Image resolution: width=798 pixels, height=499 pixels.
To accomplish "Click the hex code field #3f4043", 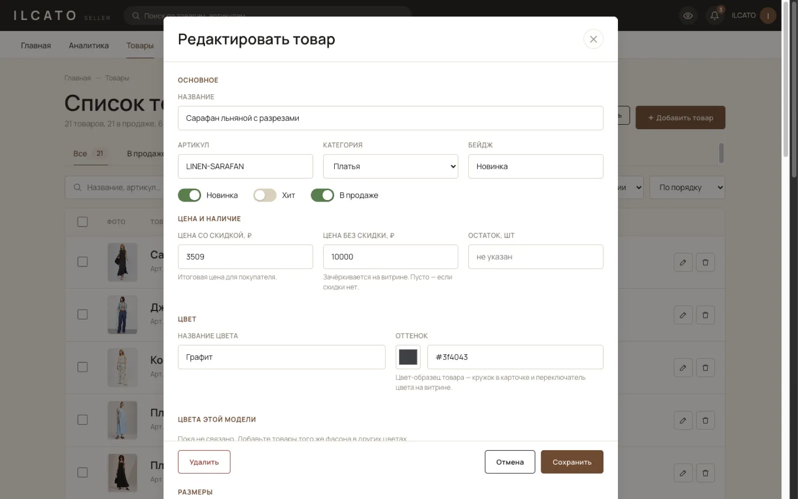I will [515, 357].
